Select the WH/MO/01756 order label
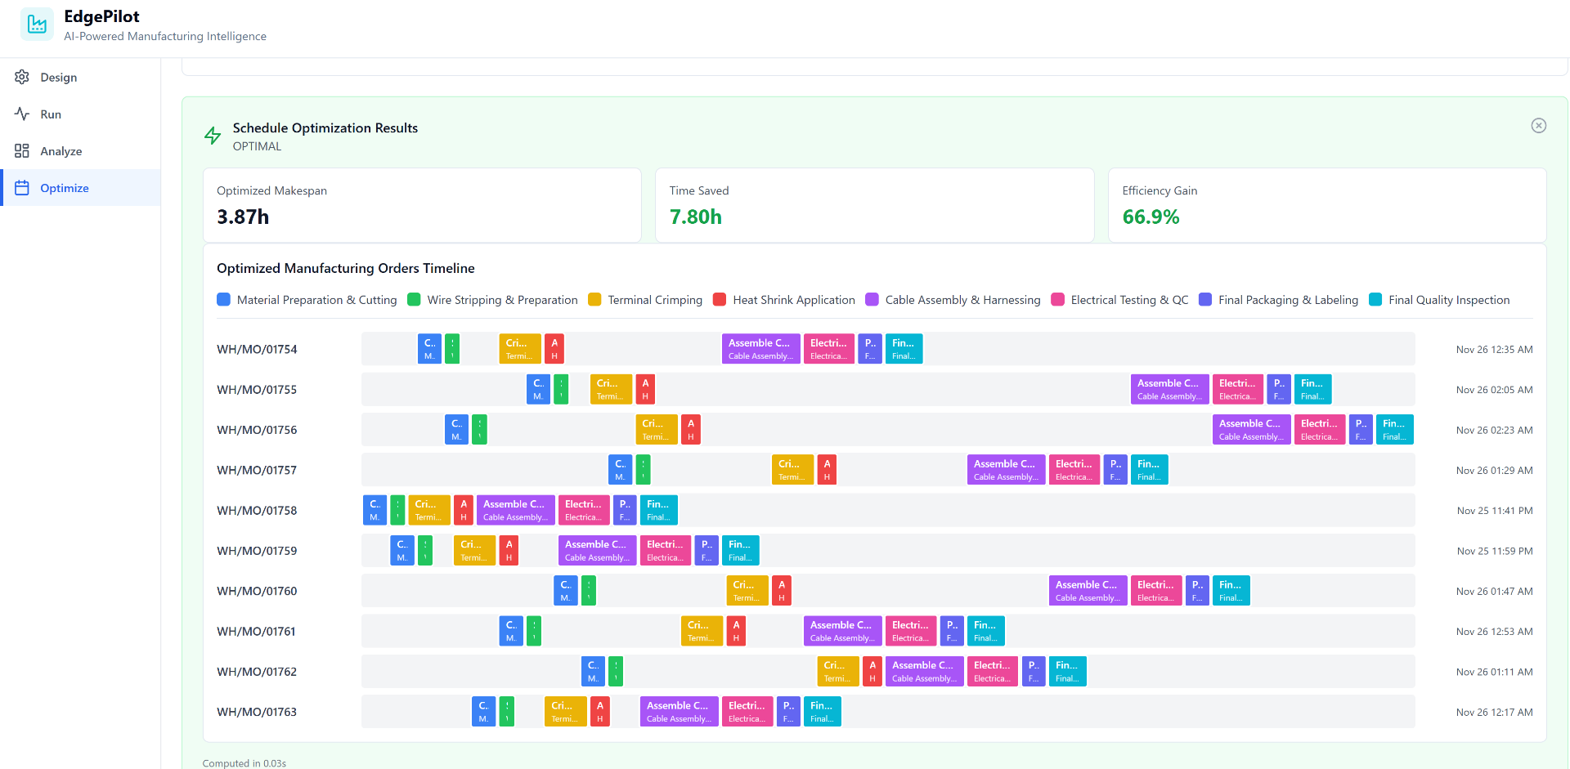Screen dimensions: 1570x769 click(257, 430)
